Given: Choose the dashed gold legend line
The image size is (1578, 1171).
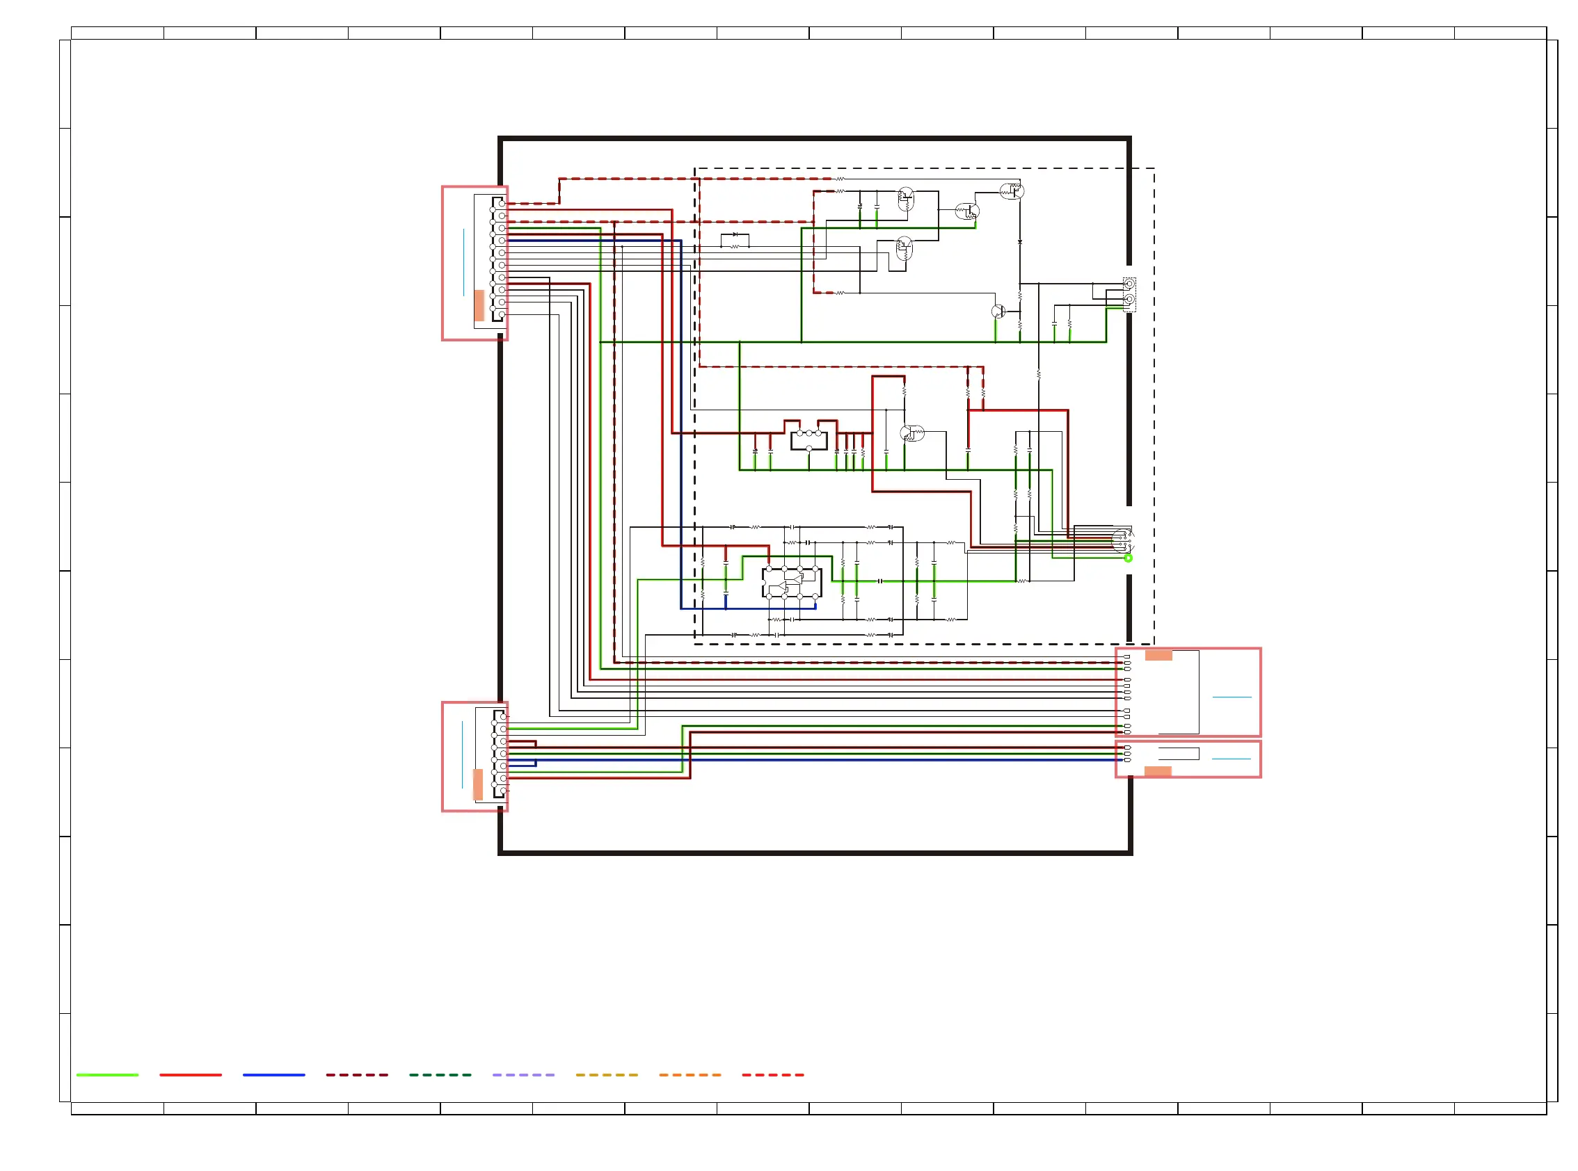Looking at the screenshot, I should pyautogui.click(x=607, y=1074).
